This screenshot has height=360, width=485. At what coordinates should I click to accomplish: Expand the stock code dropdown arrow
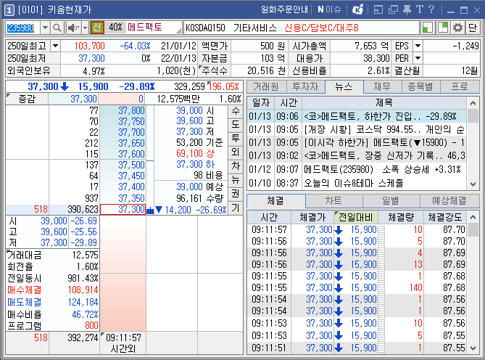(x=46, y=28)
